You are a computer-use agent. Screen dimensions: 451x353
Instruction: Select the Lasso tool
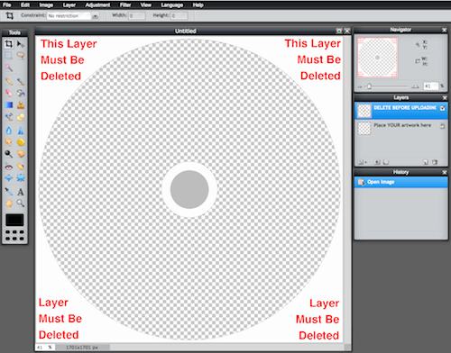(x=21, y=56)
